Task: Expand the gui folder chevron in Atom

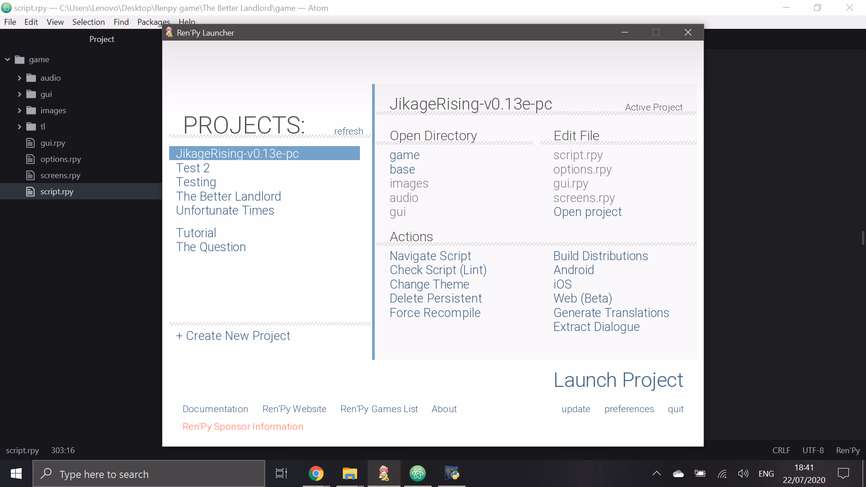Action: (19, 94)
